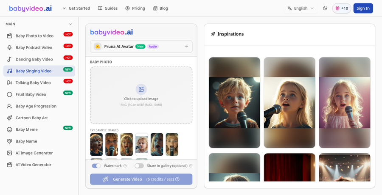
Task: Click the credits help icon on Generate Video
Action: coord(177,179)
